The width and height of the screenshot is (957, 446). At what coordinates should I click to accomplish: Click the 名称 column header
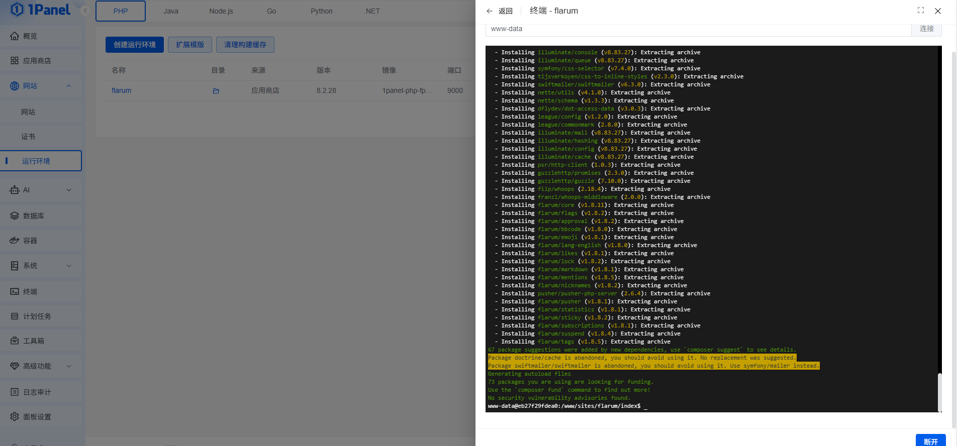pyautogui.click(x=119, y=70)
